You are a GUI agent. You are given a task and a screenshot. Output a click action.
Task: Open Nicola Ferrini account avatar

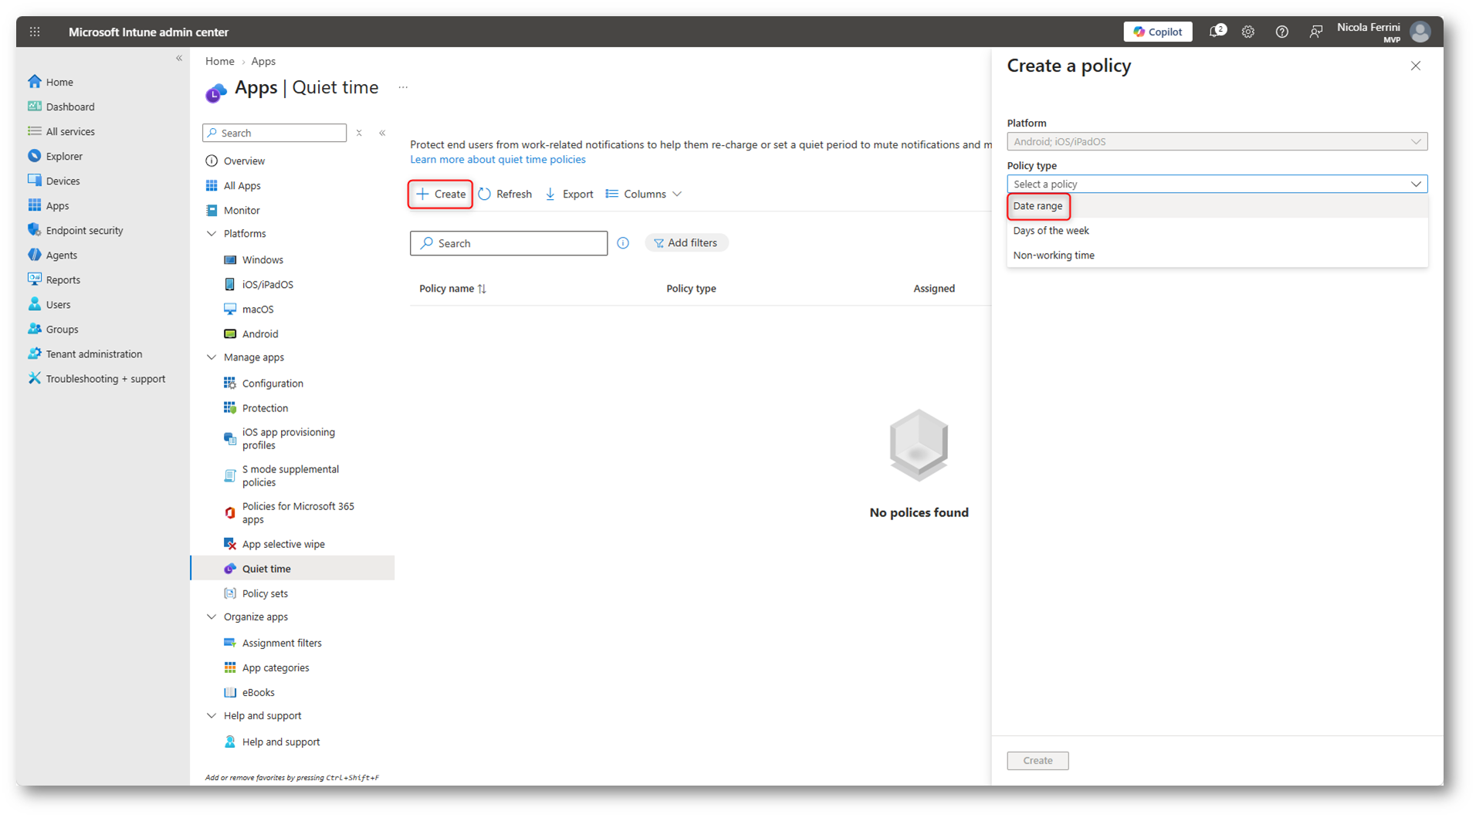coord(1420,32)
